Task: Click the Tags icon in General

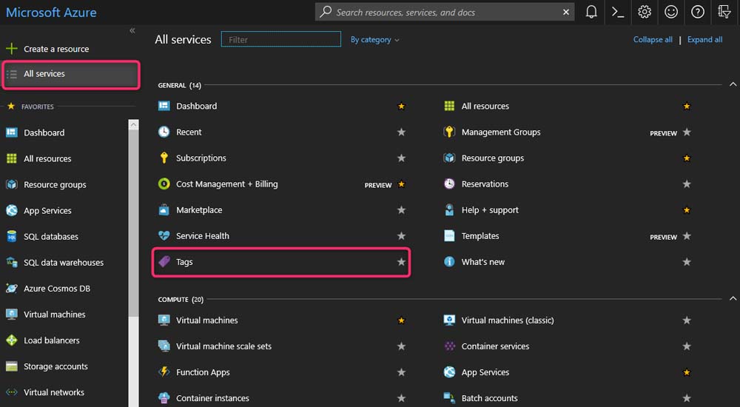Action: pyautogui.click(x=164, y=262)
